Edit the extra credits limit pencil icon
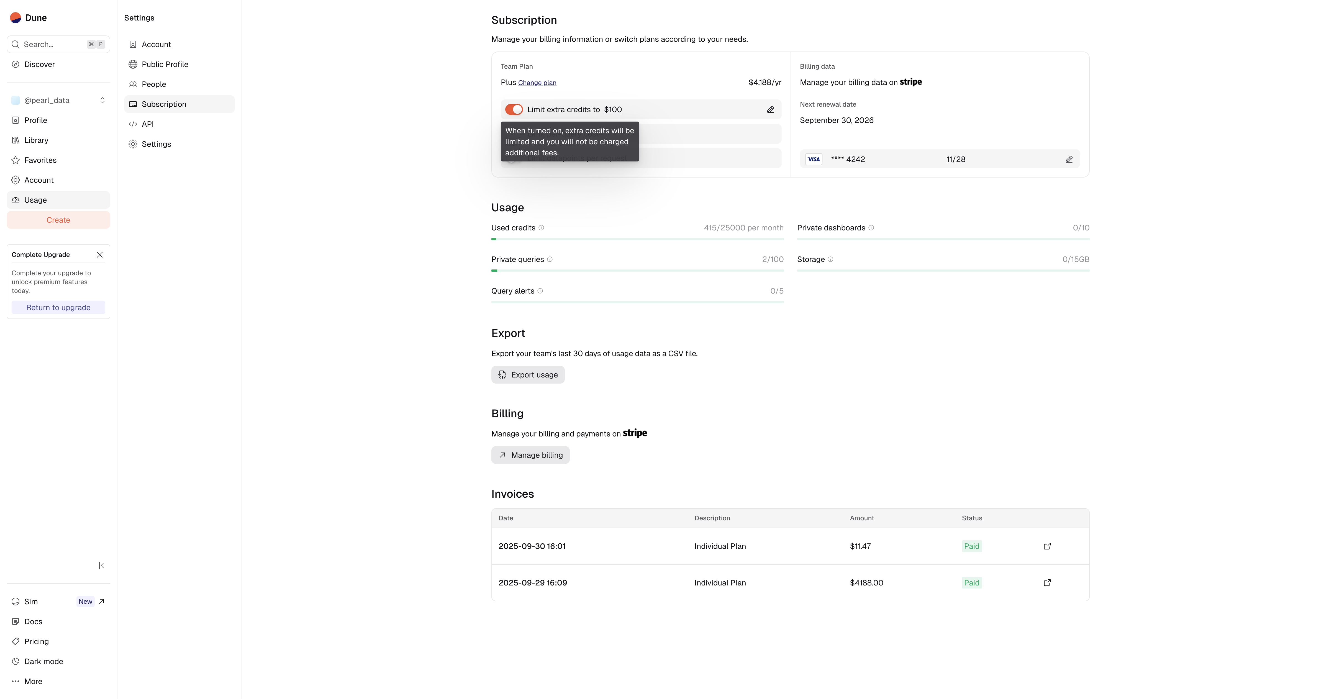Screen dimensions: 1339x699 click(770, 110)
